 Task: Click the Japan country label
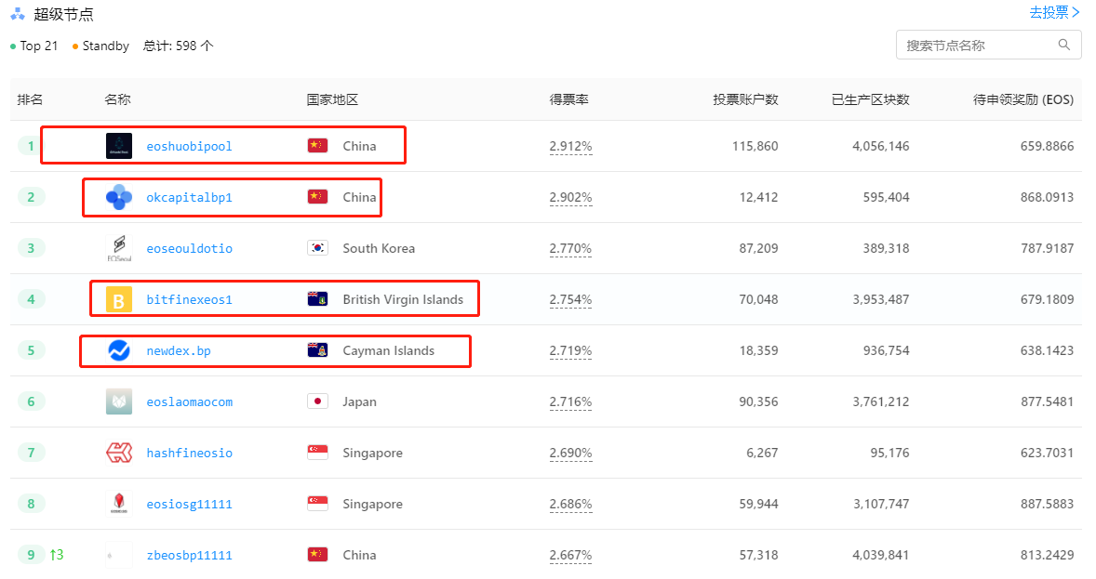tap(359, 401)
